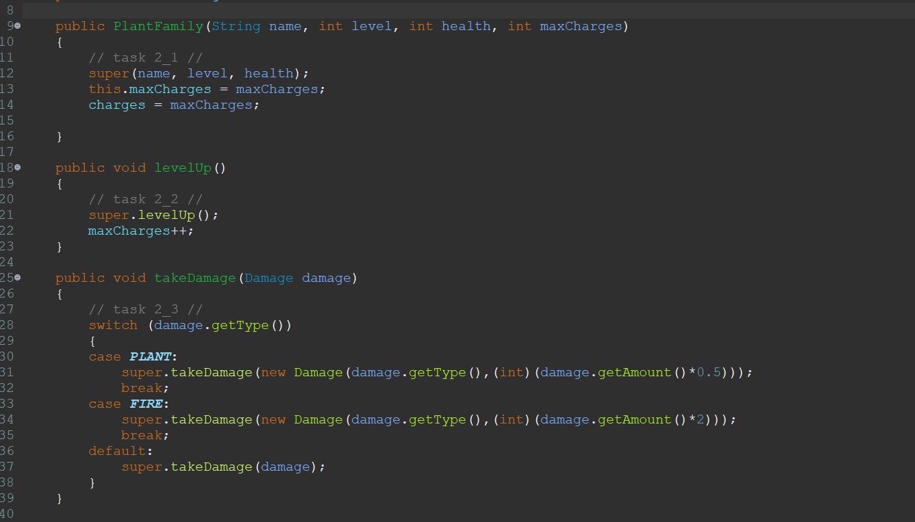Click line number 24 in the gutter

click(7, 262)
